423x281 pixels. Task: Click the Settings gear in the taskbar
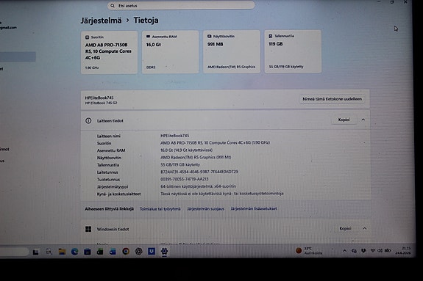tap(164, 252)
